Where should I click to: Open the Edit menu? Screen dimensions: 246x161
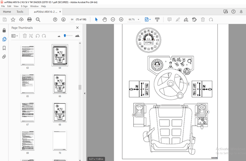[9, 6]
